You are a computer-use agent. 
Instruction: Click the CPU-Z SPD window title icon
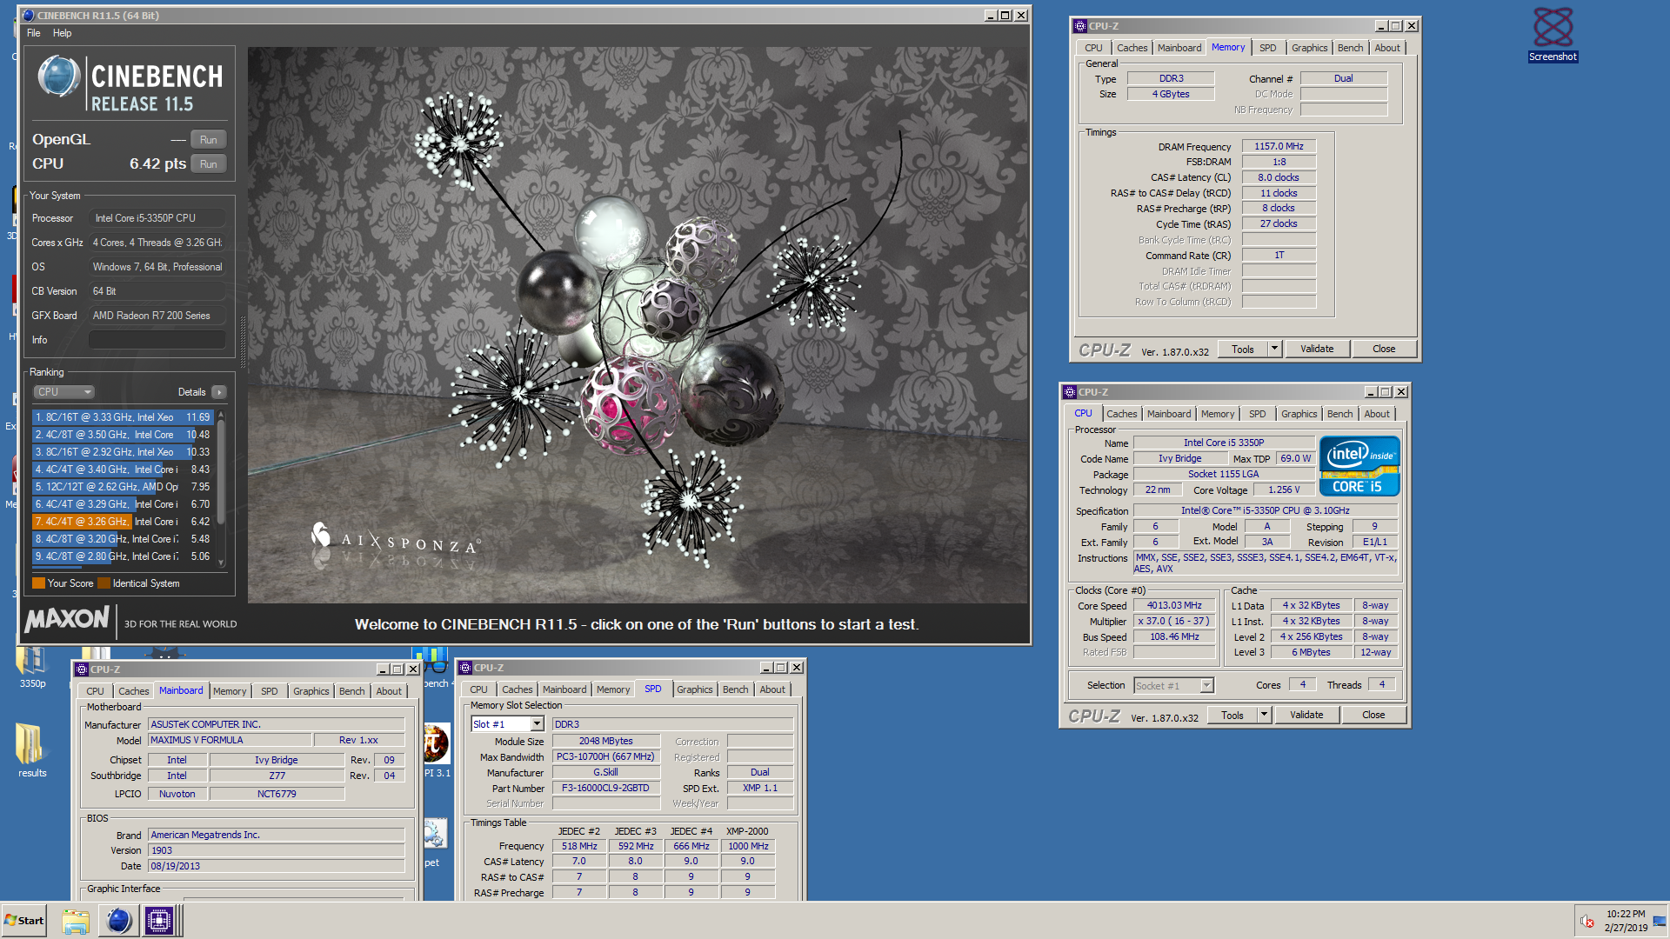(465, 668)
